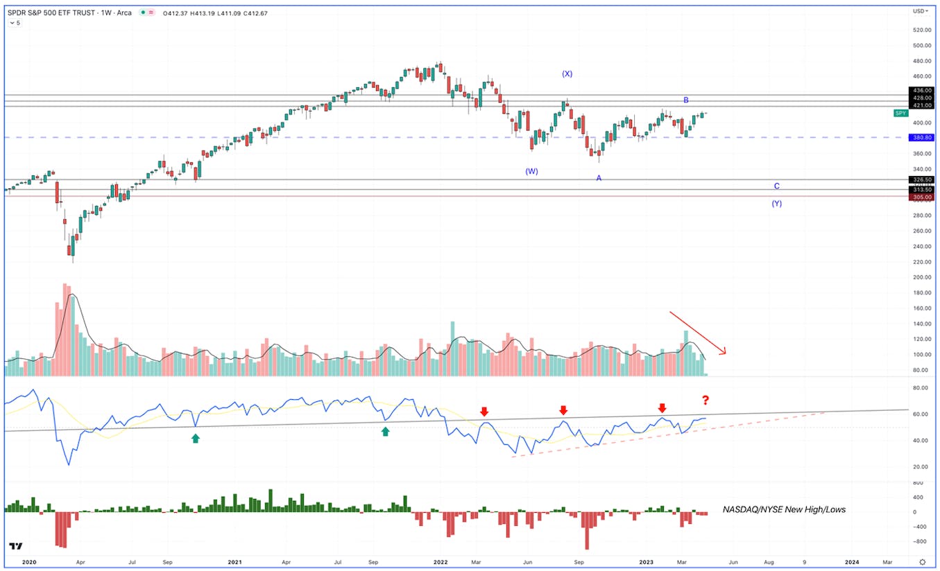This screenshot has width=940, height=571.
Task: Select the 305.00 red price level label
Action: point(923,197)
